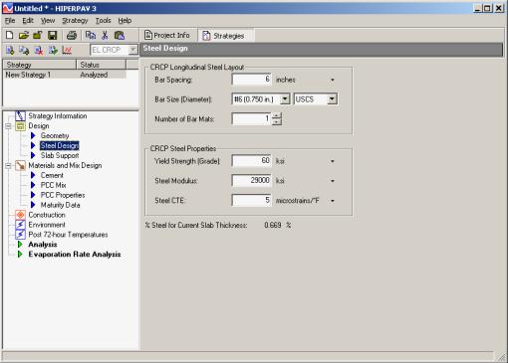Viewport: 508px width, 363px height.
Task: Click the Status column header
Action: pos(101,65)
